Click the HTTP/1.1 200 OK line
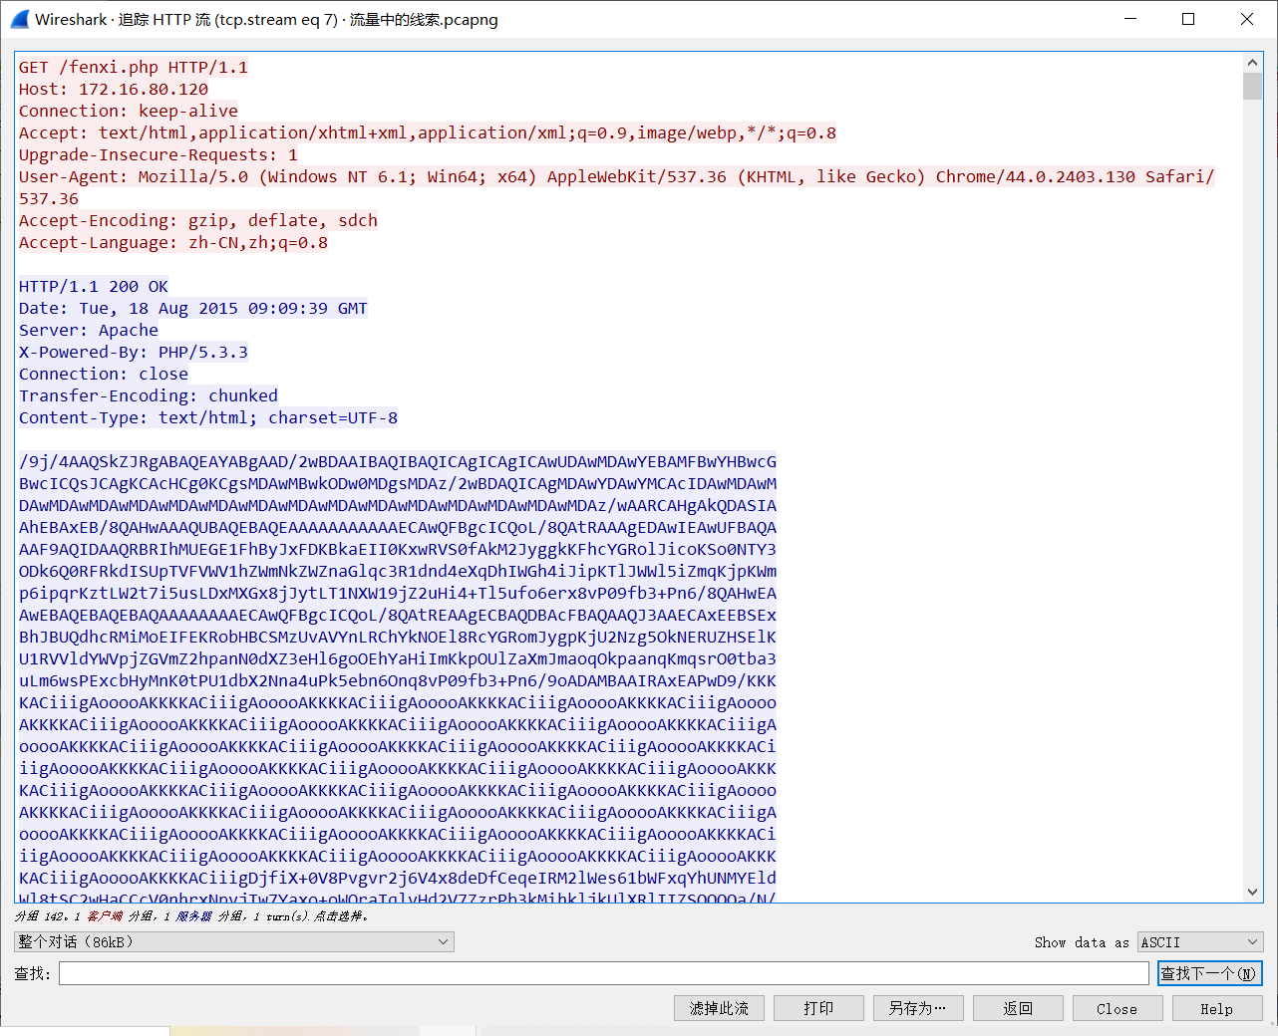Screen dimensions: 1278x1036 pos(94,286)
